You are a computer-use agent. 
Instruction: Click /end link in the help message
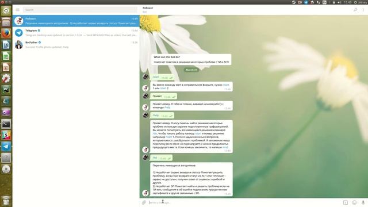coord(225,147)
